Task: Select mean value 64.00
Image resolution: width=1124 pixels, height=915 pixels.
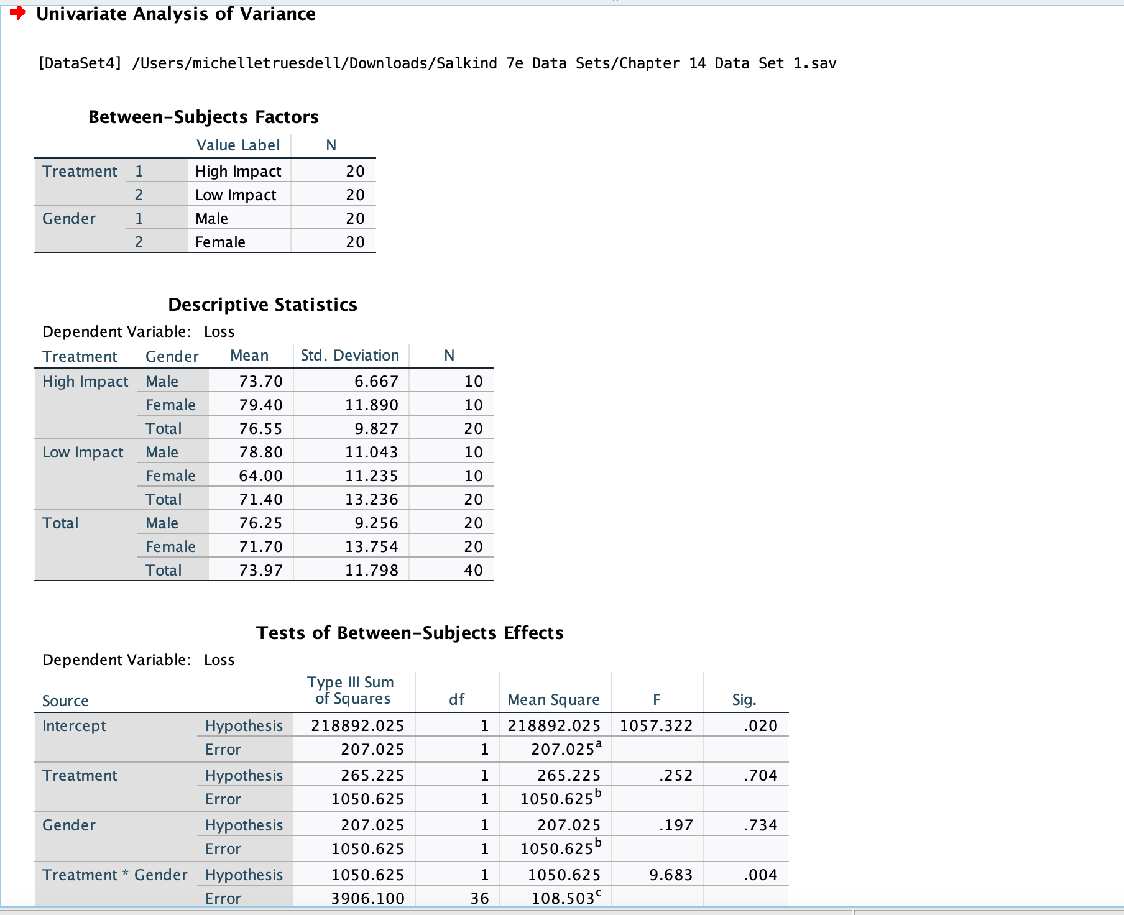Action: 261,476
